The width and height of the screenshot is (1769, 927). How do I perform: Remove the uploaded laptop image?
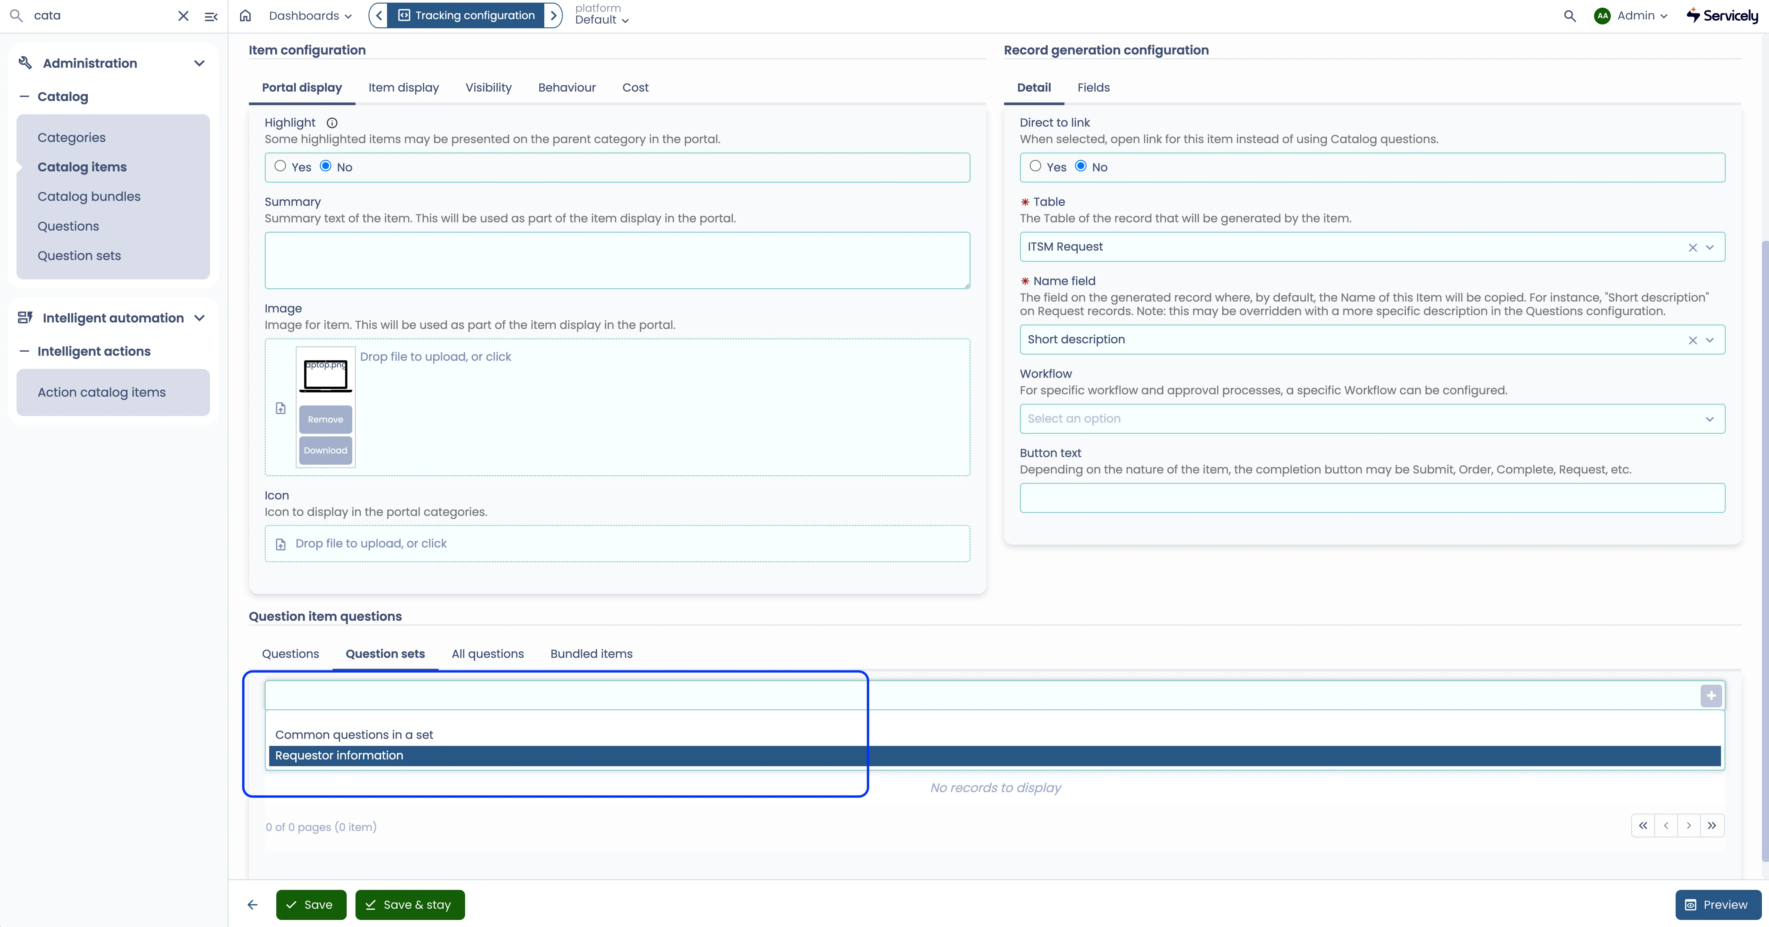(x=325, y=420)
